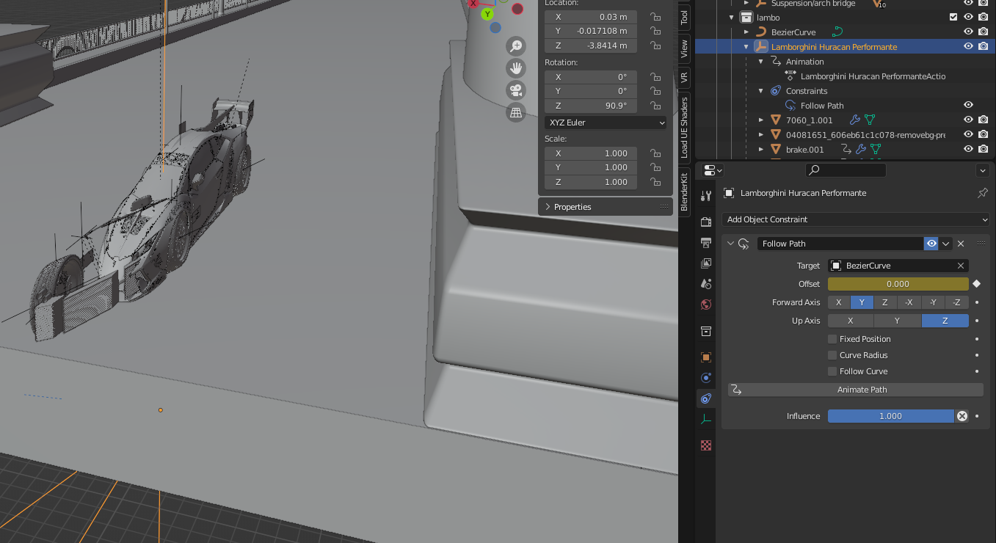996x543 pixels.
Task: Click the green mesh data icon on brake.001
Action: 876,150
